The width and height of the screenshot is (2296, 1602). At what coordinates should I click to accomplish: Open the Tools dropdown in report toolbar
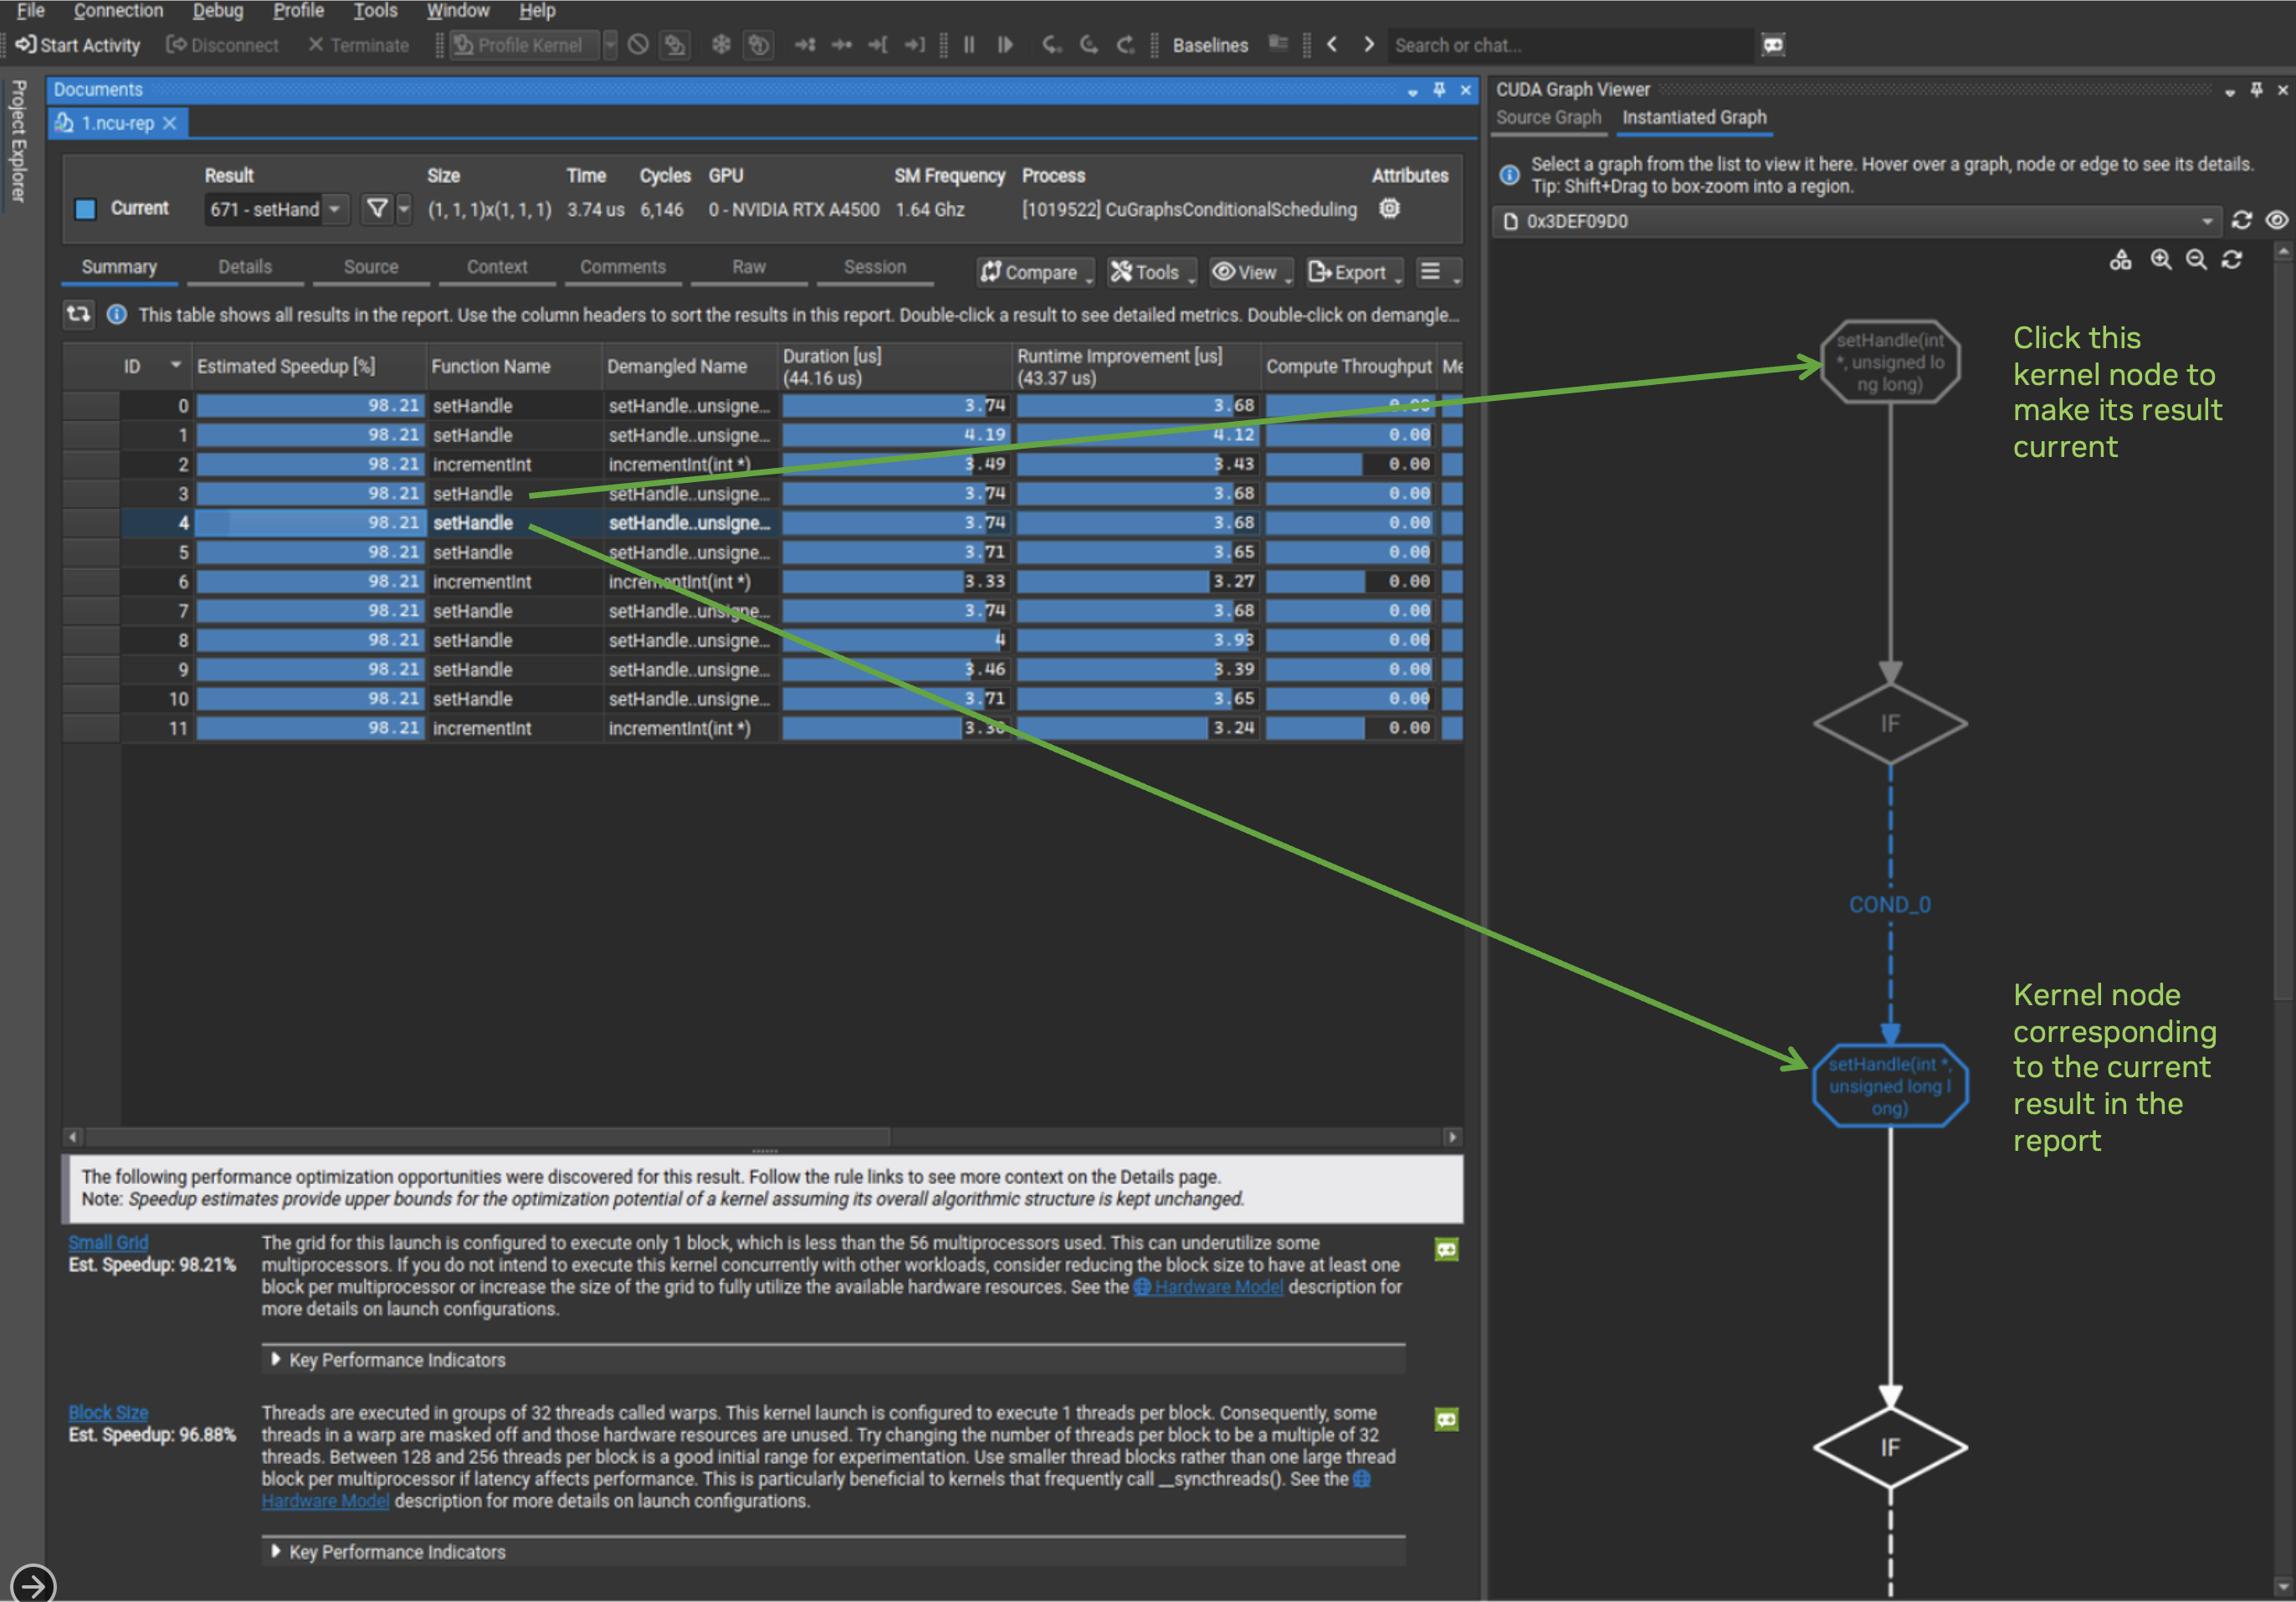(x=1151, y=272)
